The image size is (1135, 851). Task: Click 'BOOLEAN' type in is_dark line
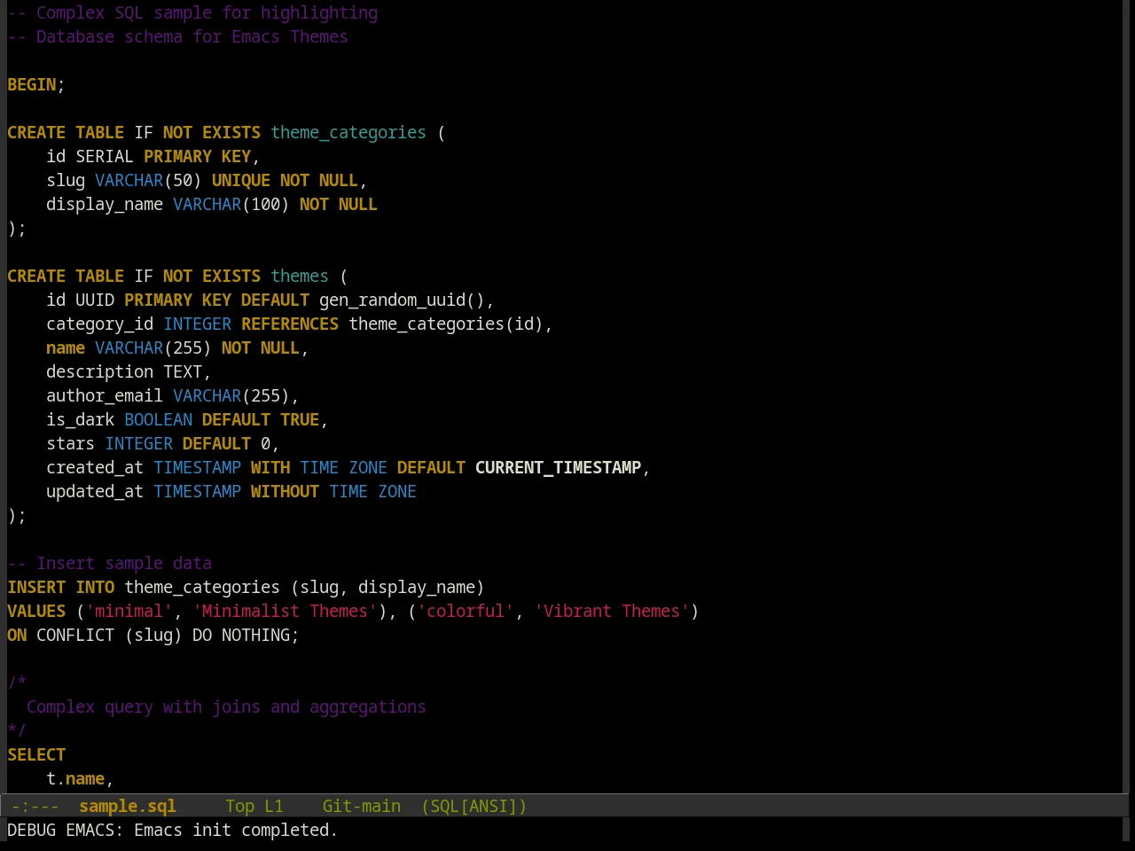[159, 420]
